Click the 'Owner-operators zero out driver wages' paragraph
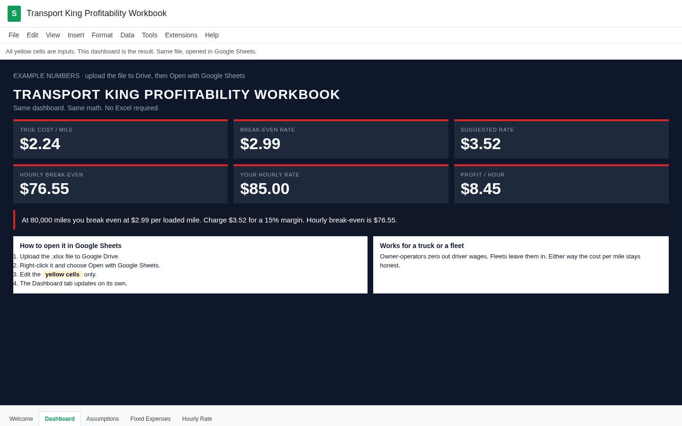Screen dimensions: 682x426 pyautogui.click(x=510, y=261)
